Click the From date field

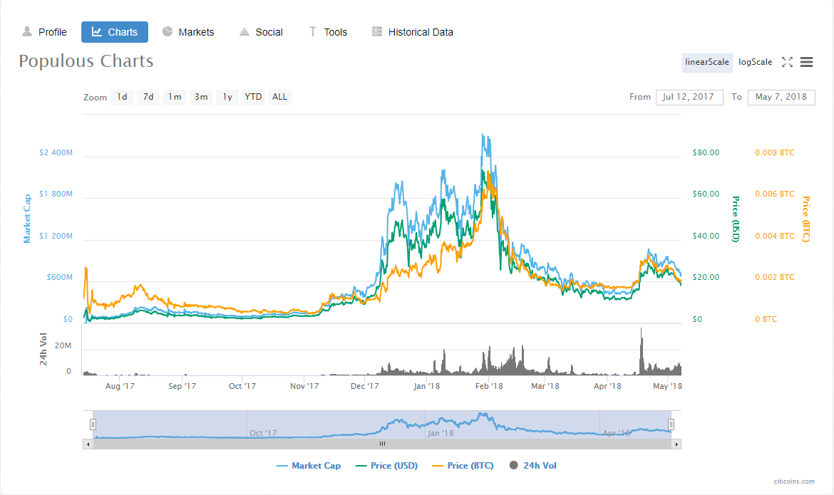coord(689,97)
